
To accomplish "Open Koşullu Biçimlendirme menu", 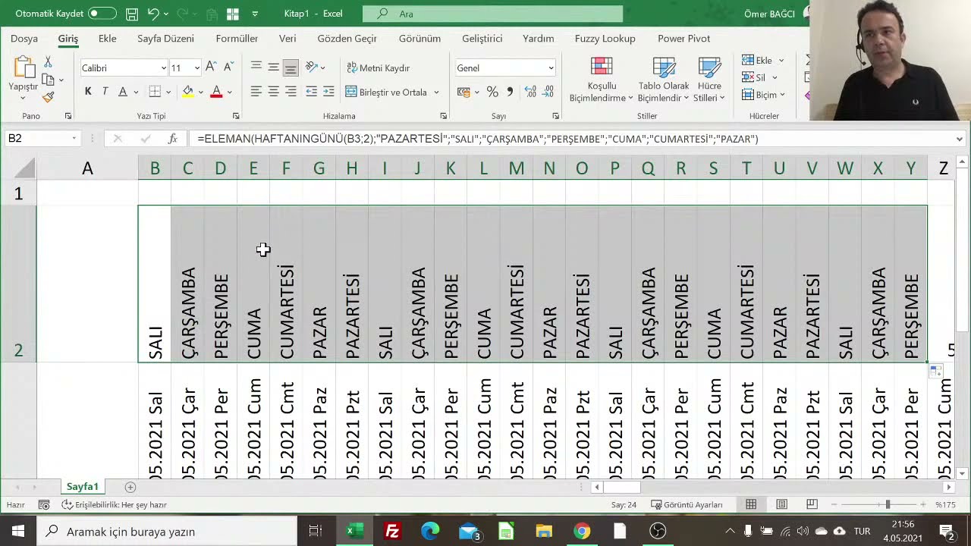I will point(601,80).
